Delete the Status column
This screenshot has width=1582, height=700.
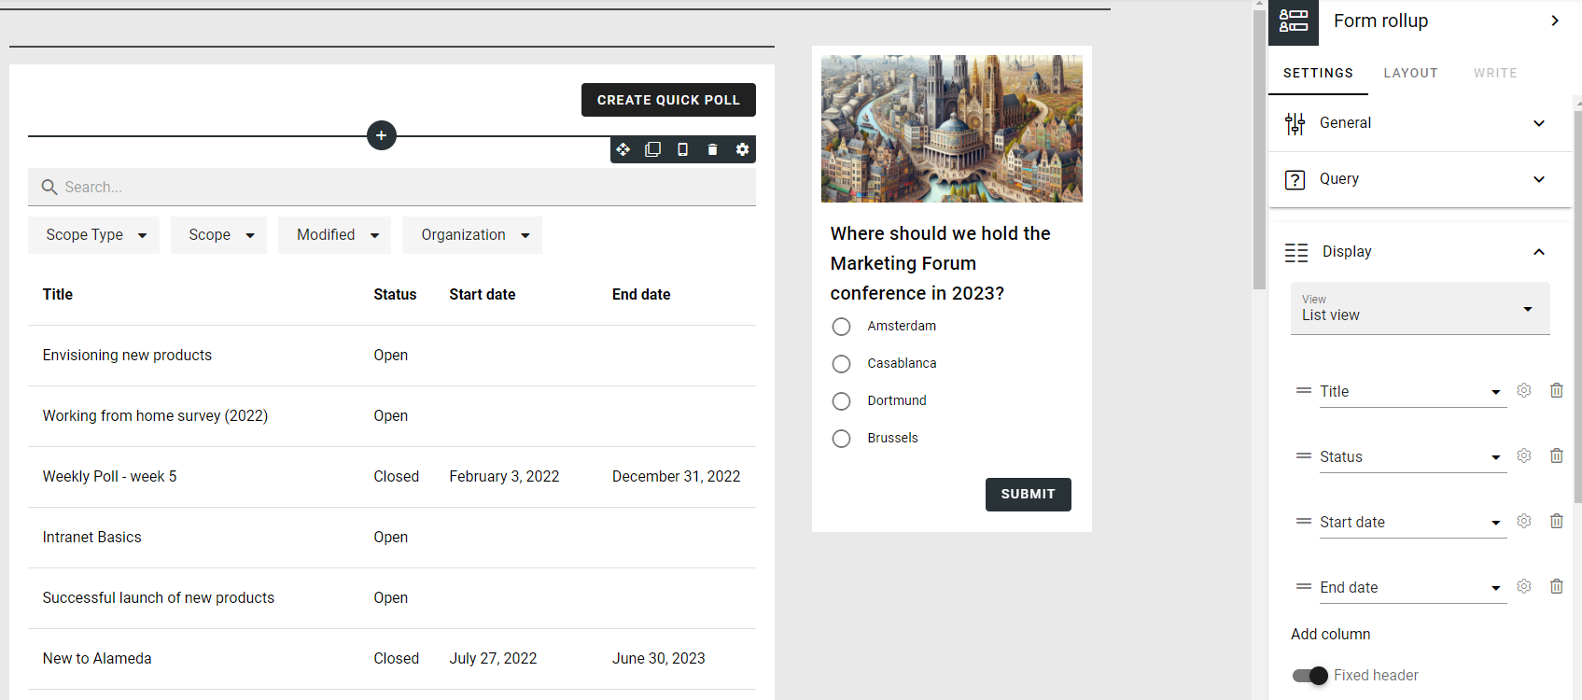coord(1557,455)
